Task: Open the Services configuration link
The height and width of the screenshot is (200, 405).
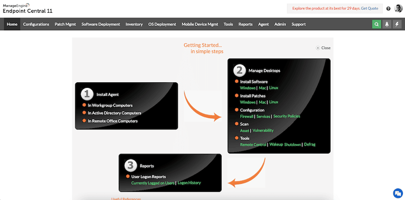Action: [263, 116]
